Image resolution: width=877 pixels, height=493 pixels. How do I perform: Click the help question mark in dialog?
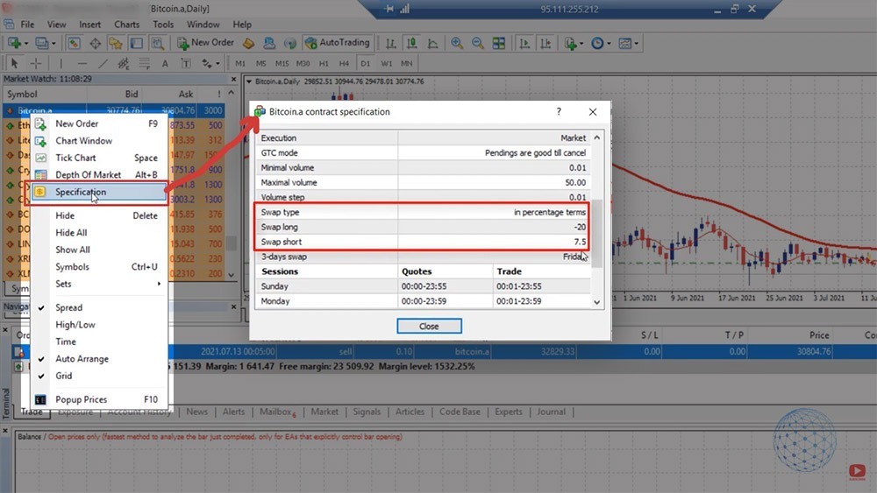click(x=559, y=112)
